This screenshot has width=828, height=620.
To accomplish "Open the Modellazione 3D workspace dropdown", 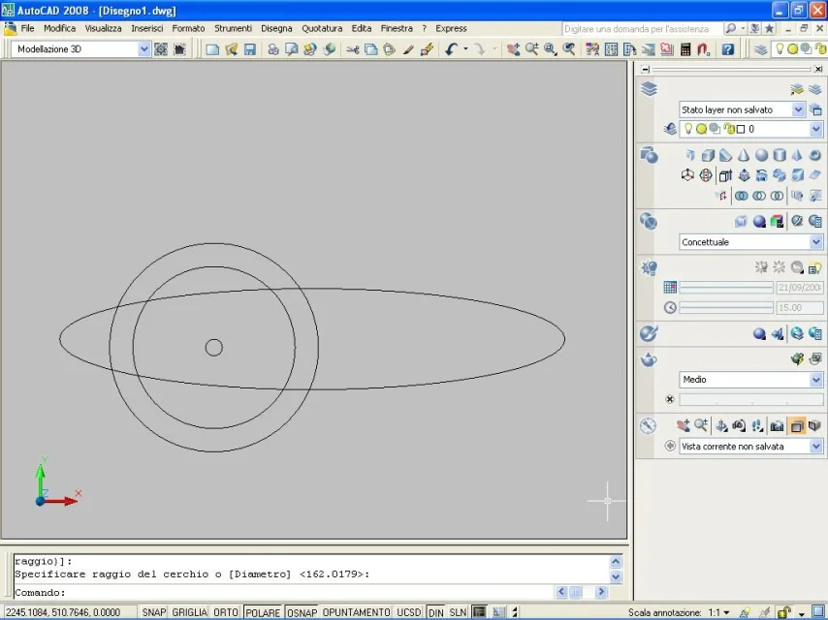I will [144, 49].
